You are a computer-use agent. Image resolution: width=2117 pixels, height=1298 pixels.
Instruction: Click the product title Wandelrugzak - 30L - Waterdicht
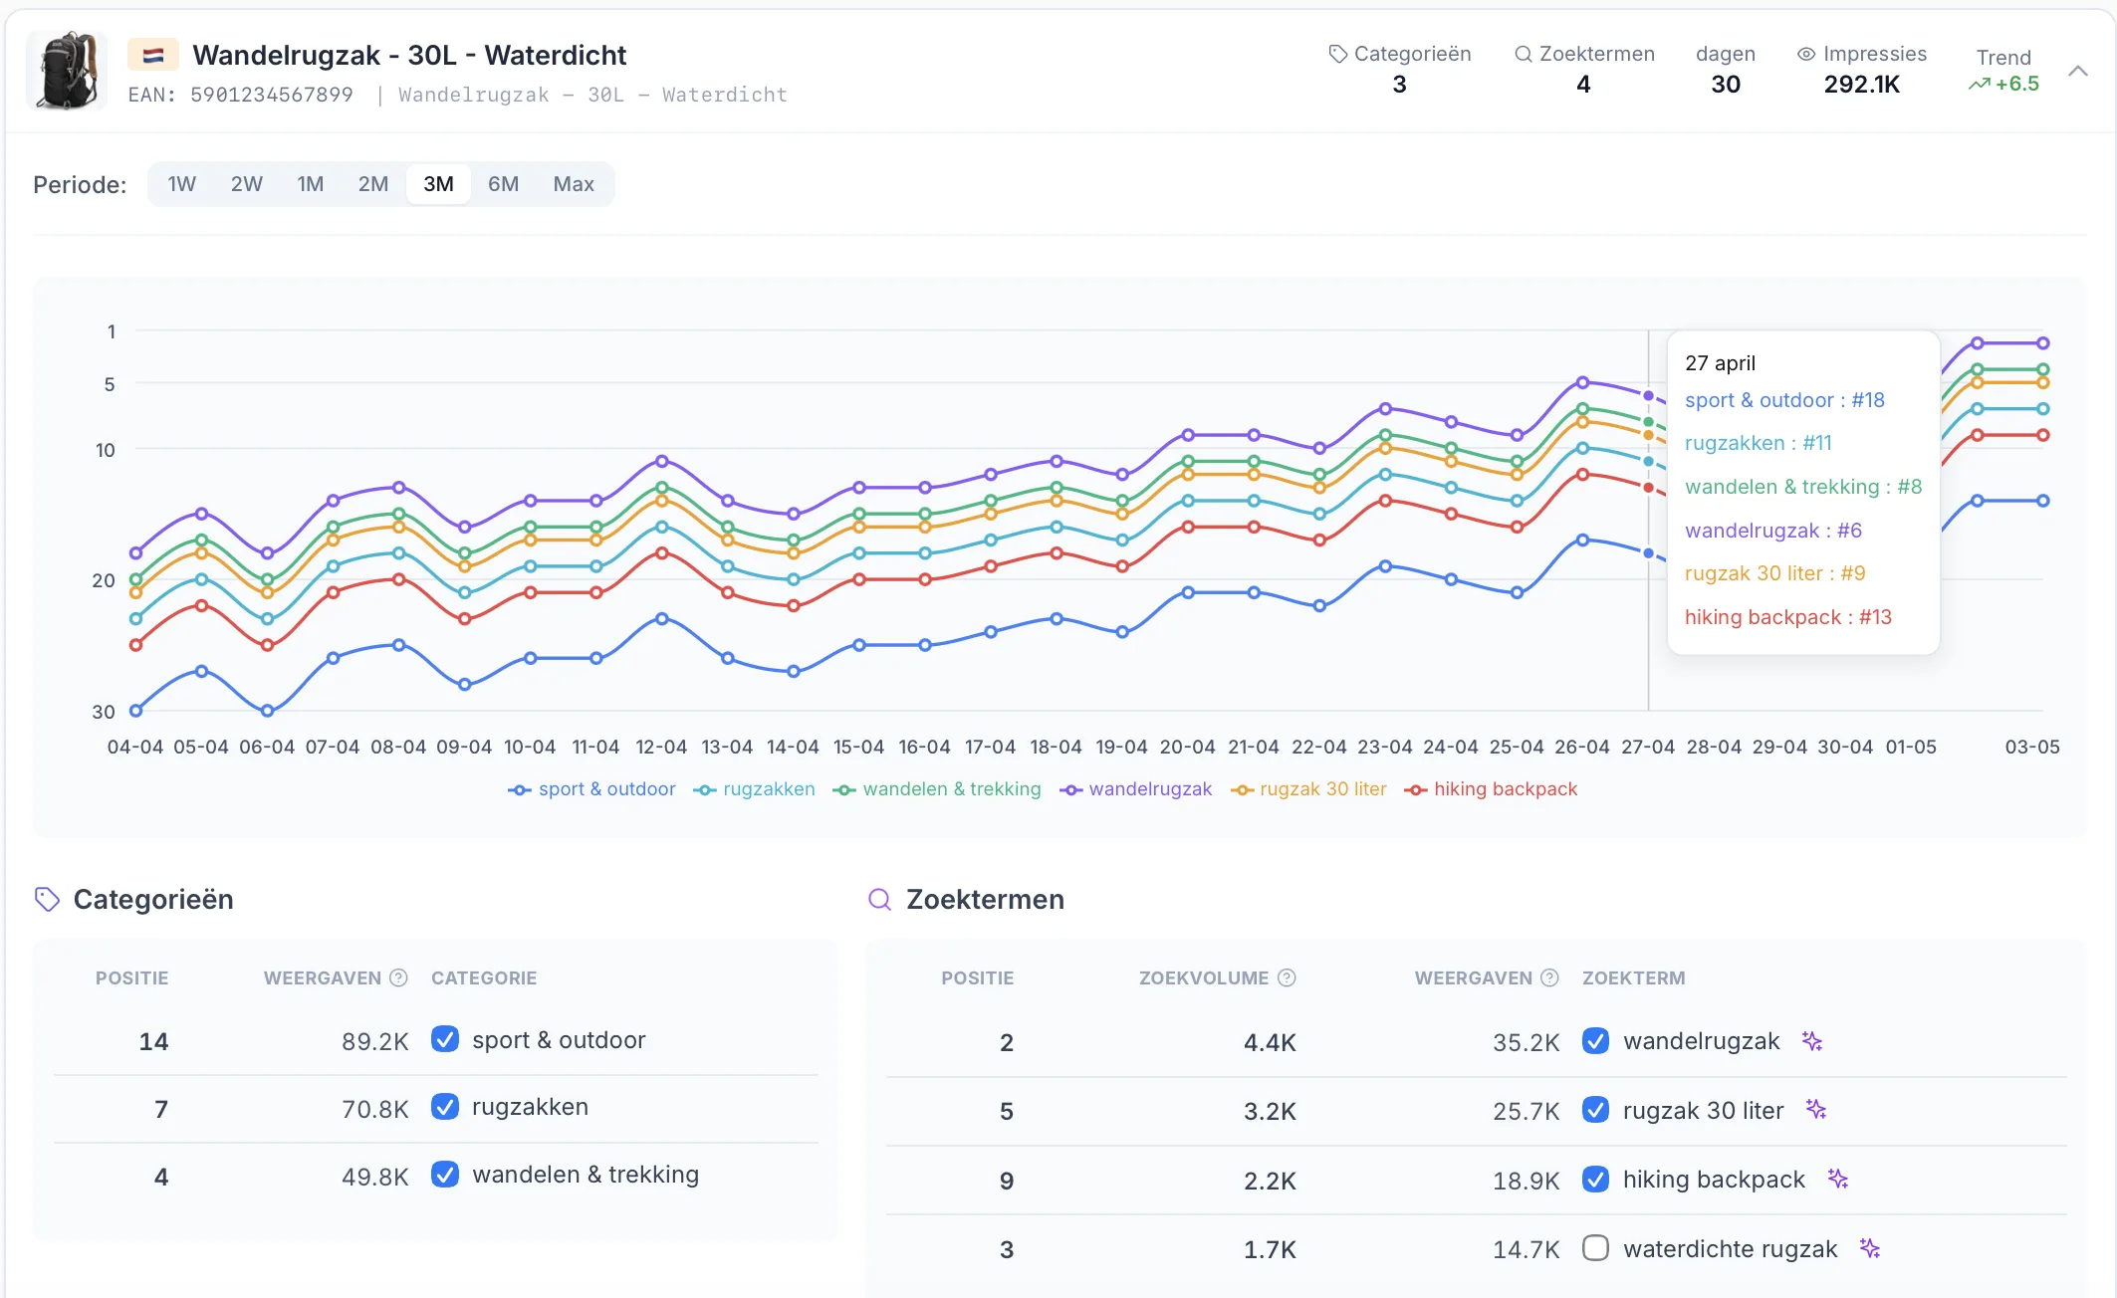[409, 55]
